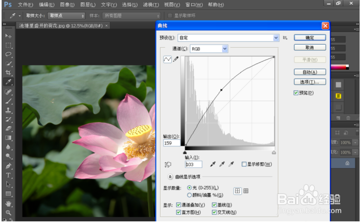Screen dimensions: 361x223
Task: Toggle Histogram (直方图) checkbox
Action: tap(178, 212)
